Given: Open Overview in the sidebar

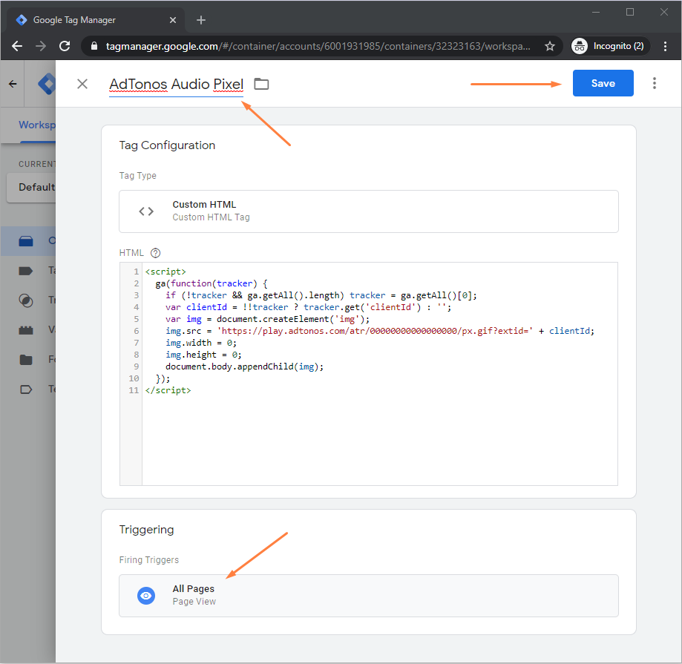Looking at the screenshot, I should 28,241.
